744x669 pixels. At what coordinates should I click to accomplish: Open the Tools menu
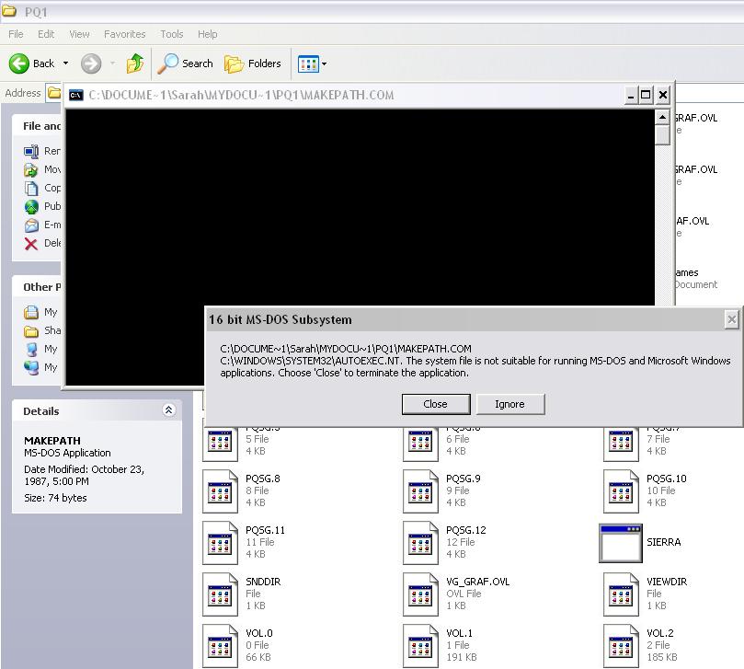point(172,34)
